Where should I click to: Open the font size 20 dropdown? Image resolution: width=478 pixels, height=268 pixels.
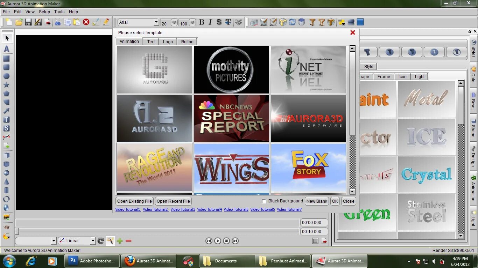174,22
